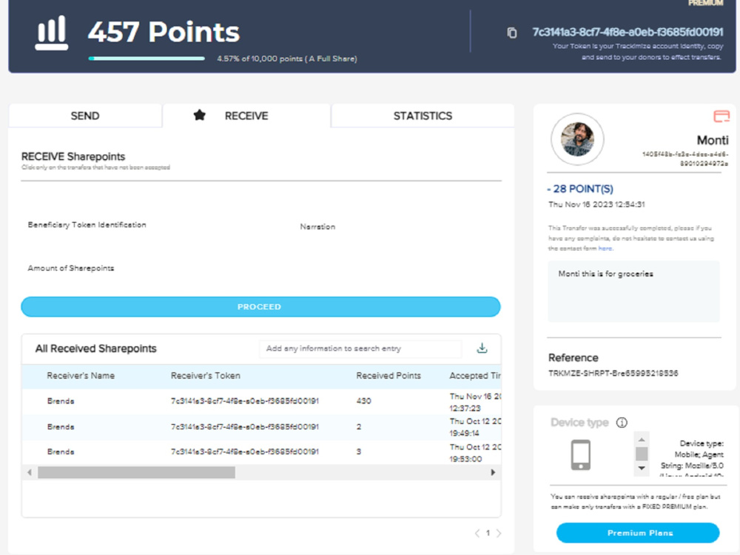This screenshot has height=555, width=740.
Task: Click the Beneficiary Token Identification field
Action: click(x=87, y=225)
